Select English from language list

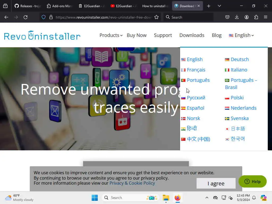coord(192,59)
